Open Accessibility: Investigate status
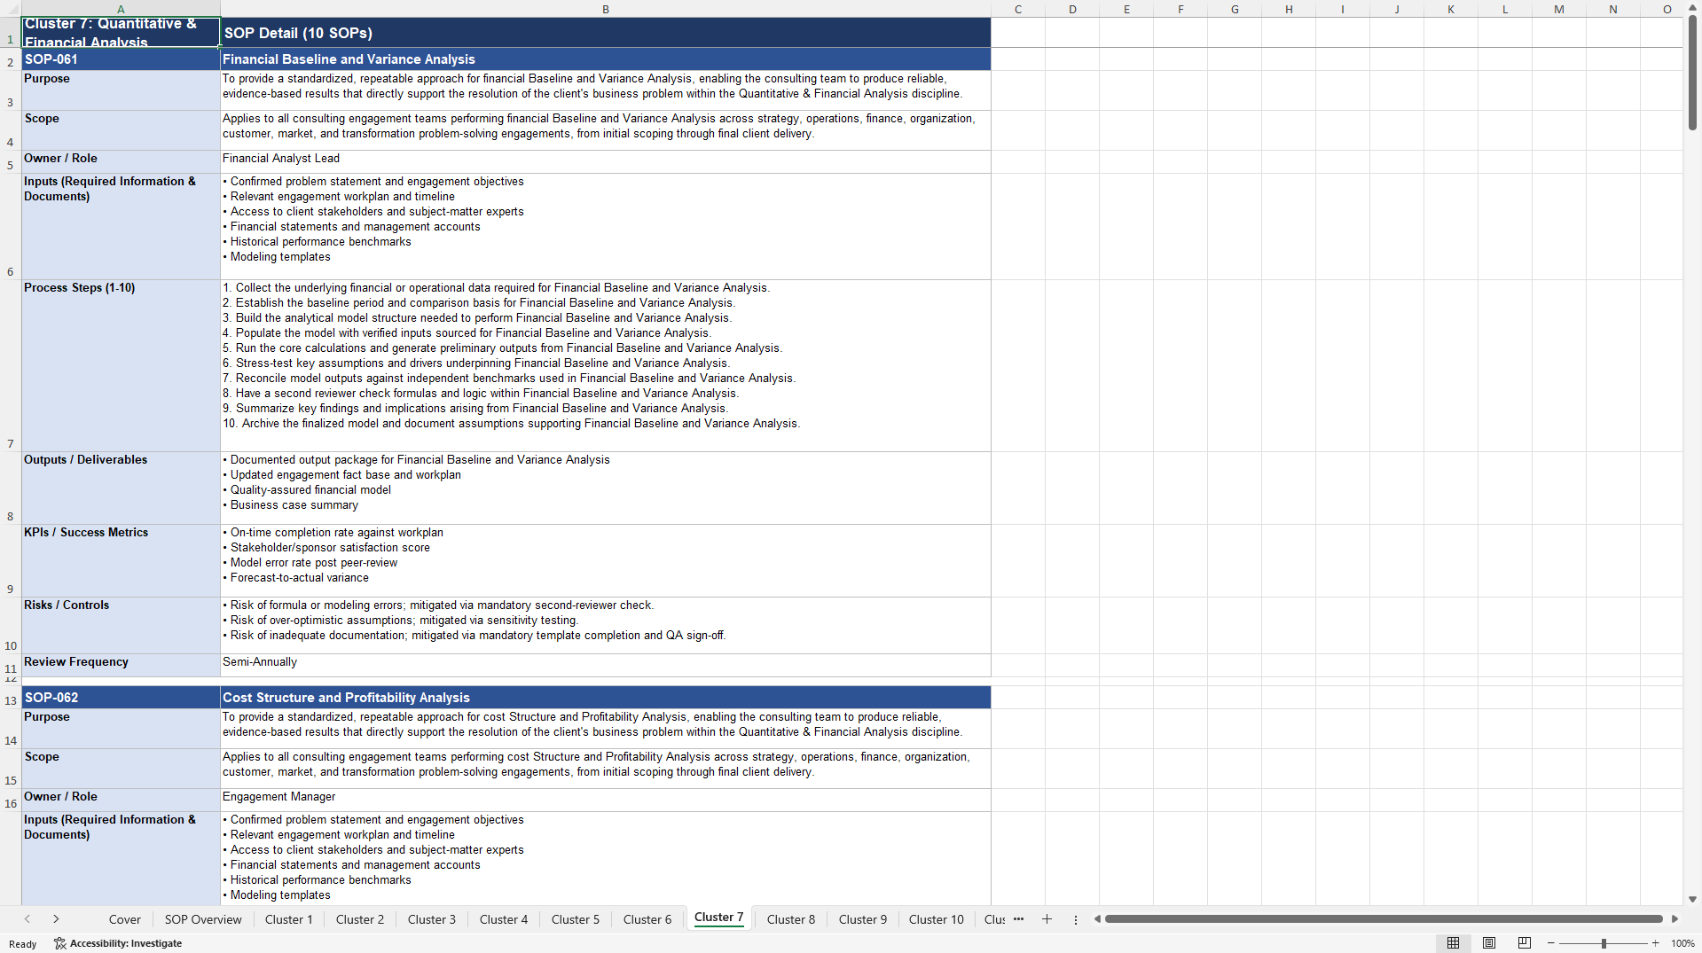1702x953 pixels. click(118, 943)
